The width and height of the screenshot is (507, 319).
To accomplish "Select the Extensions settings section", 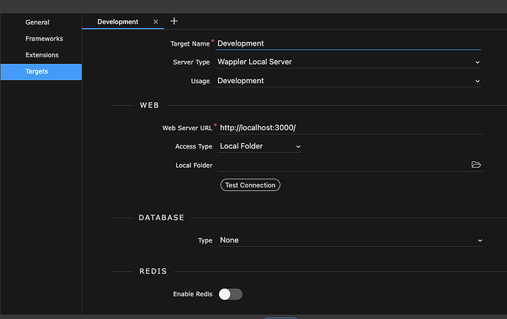I will click(x=42, y=55).
